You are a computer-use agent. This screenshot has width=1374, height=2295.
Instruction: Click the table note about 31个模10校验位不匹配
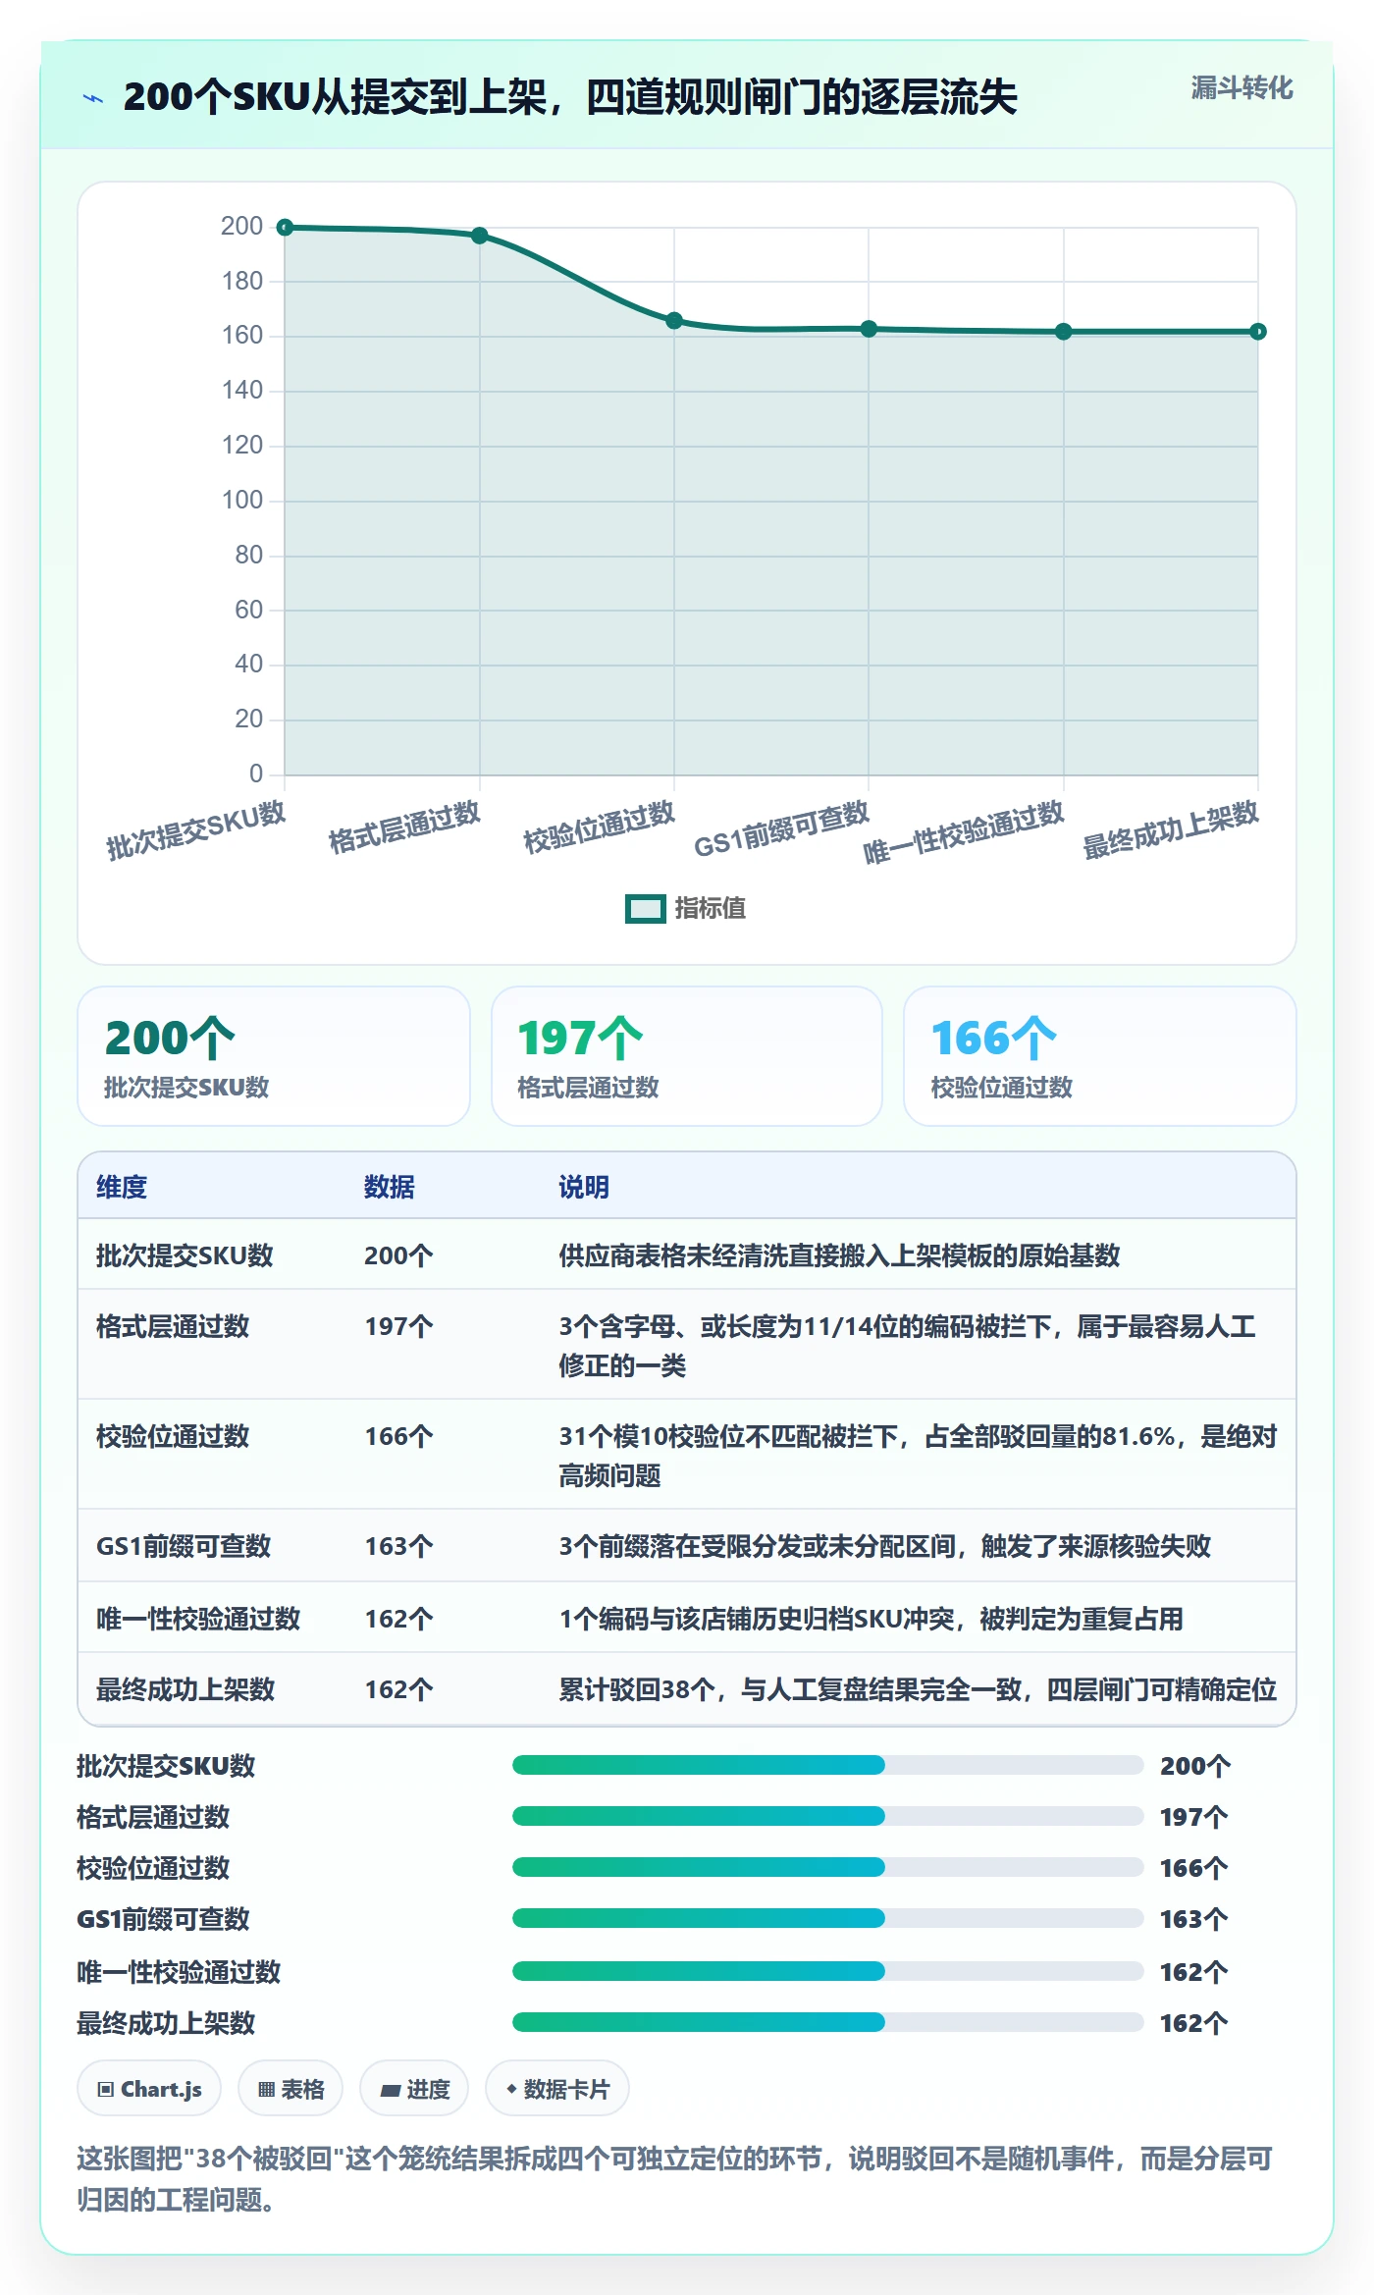pyautogui.click(x=918, y=1456)
